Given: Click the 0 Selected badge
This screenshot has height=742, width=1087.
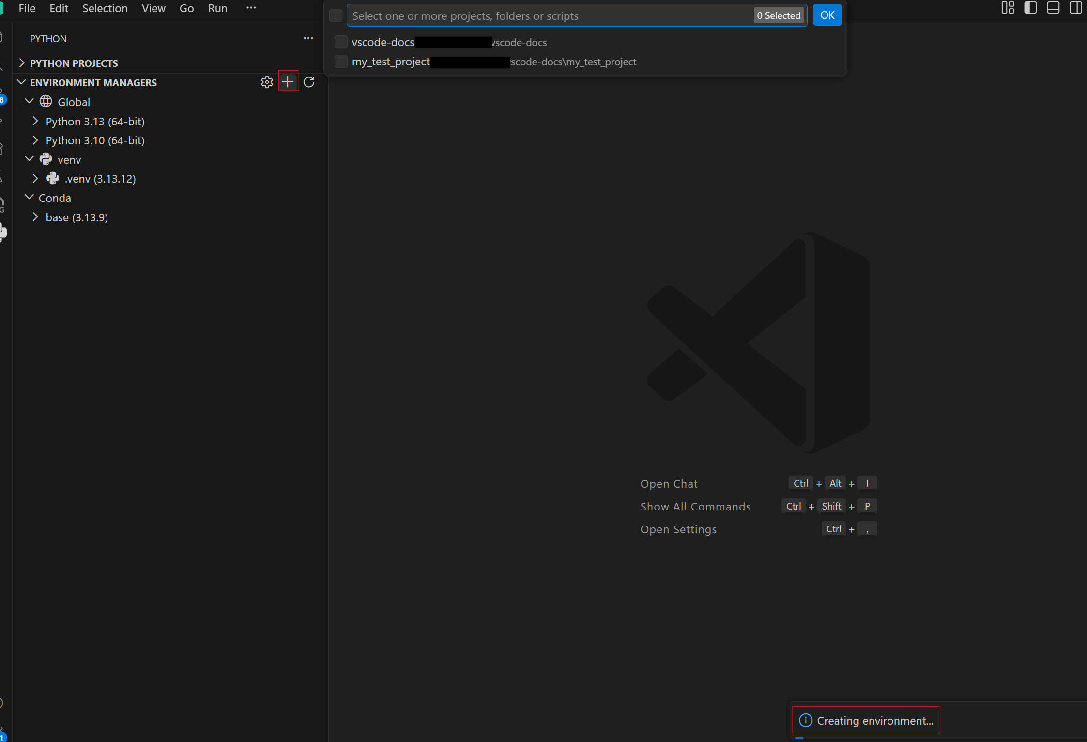Looking at the screenshot, I should 779,15.
